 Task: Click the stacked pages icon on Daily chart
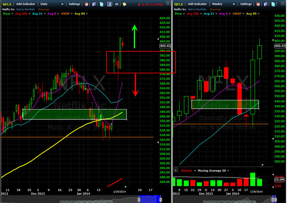tap(94, 4)
